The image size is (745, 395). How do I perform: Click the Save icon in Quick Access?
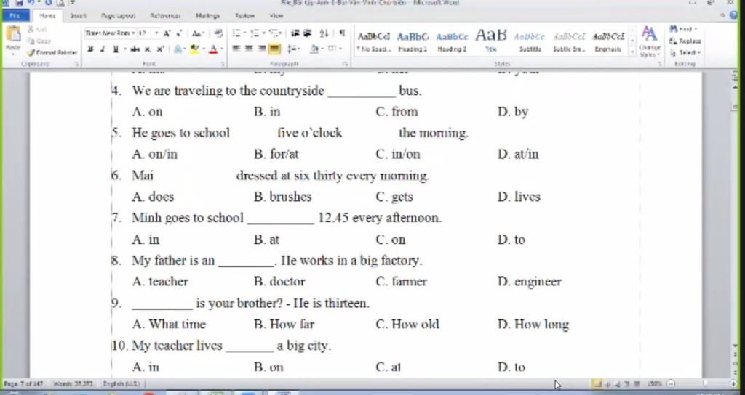pos(20,3)
